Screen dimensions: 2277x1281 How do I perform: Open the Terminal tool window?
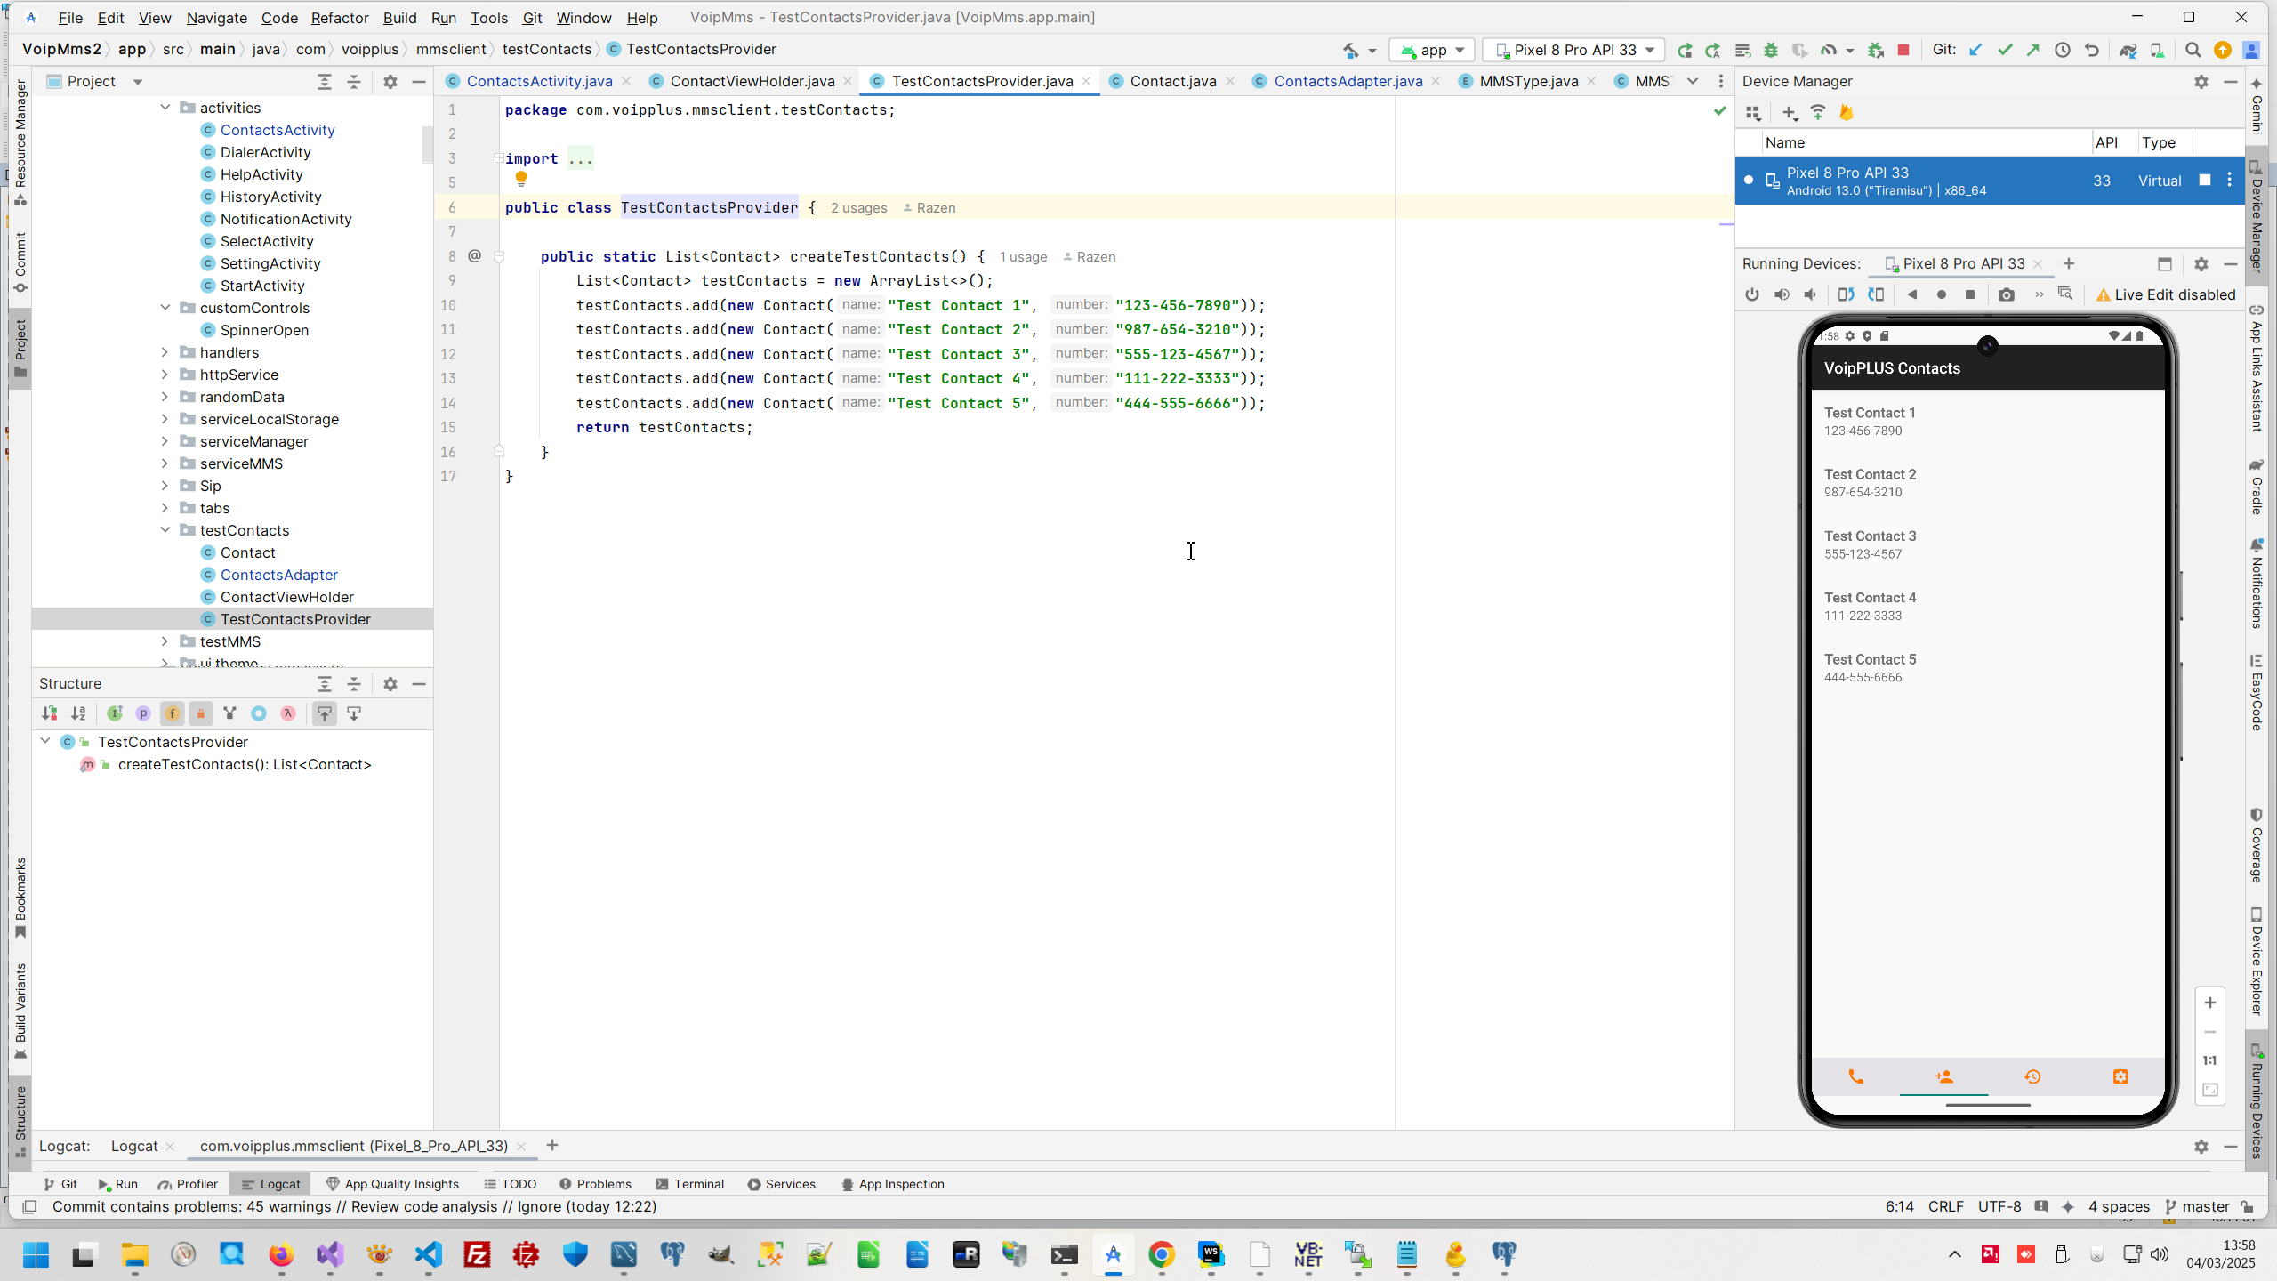pyautogui.click(x=689, y=1184)
